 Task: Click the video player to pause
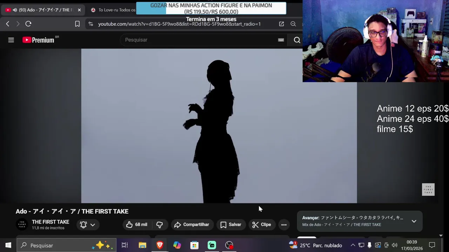point(219,126)
